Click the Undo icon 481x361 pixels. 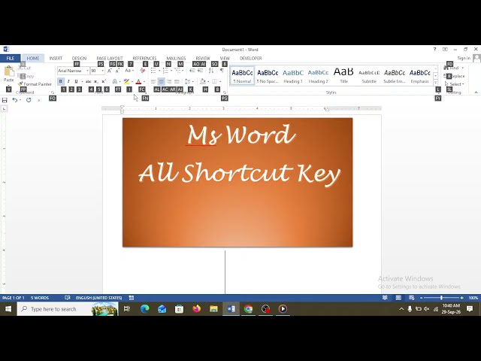coord(14,100)
